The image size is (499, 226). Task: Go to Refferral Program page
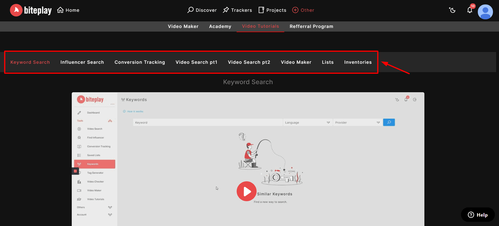point(311,26)
